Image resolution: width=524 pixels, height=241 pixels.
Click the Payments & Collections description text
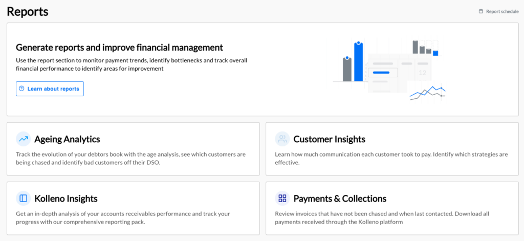pyautogui.click(x=382, y=218)
